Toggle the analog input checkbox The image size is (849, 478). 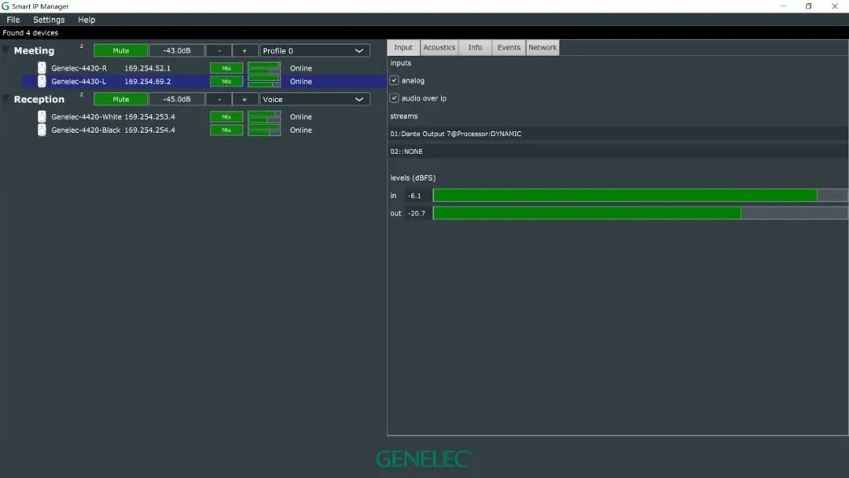394,80
